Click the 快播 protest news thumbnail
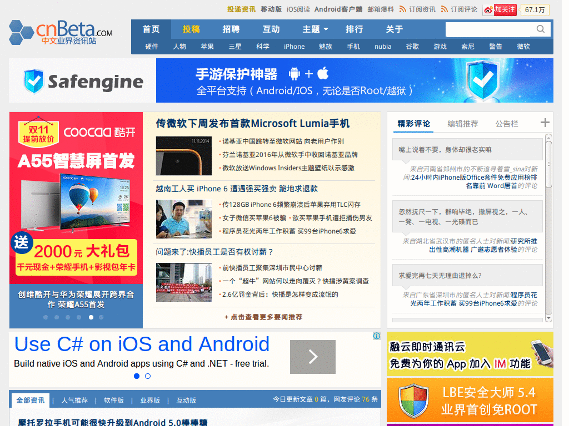The width and height of the screenshot is (569, 426). [183, 282]
